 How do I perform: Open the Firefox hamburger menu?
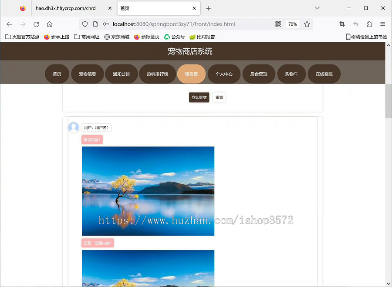382,24
